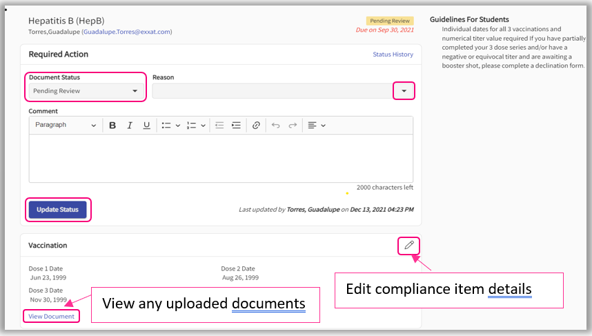Click the pencil icon to edit Vaccination details

click(408, 245)
